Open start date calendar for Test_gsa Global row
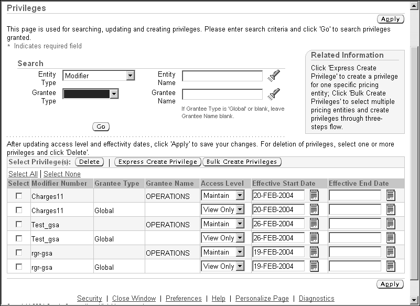Screen dimensions: 420x306 coord(314,238)
